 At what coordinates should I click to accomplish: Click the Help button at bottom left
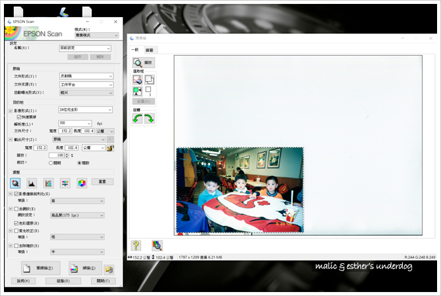tap(24, 281)
